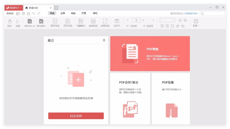The width and height of the screenshot is (230, 129).
Task: Click the fit width page icon
Action: 173,26
